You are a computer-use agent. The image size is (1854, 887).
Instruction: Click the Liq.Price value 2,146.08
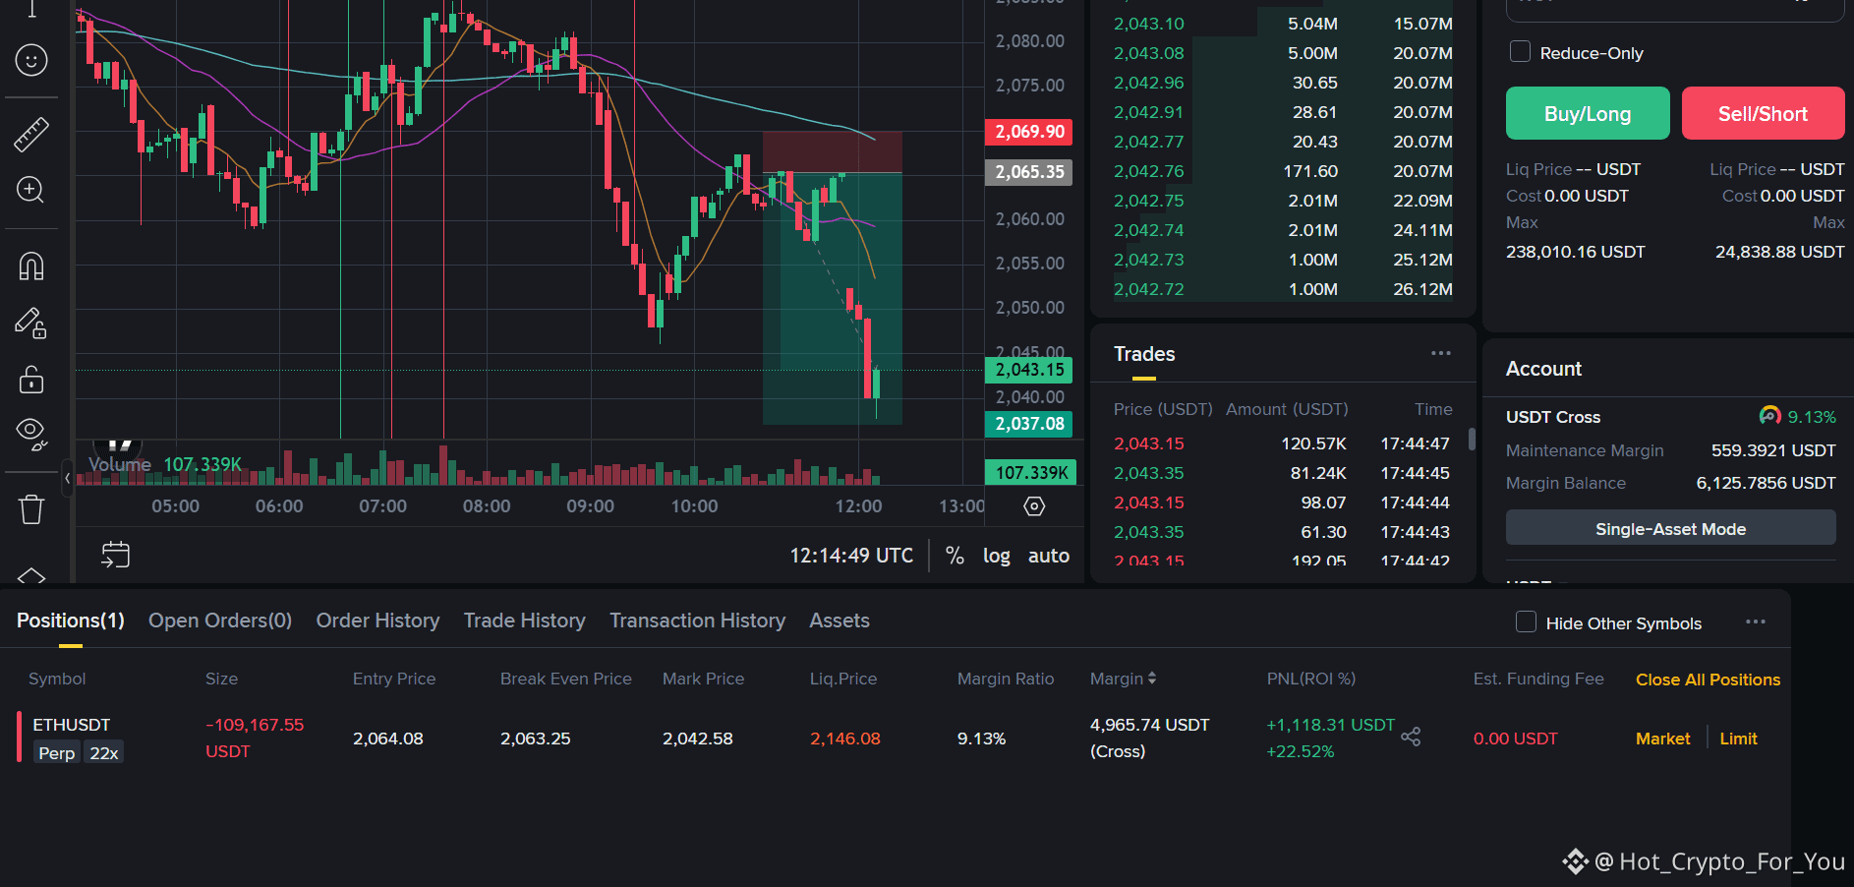(x=845, y=739)
